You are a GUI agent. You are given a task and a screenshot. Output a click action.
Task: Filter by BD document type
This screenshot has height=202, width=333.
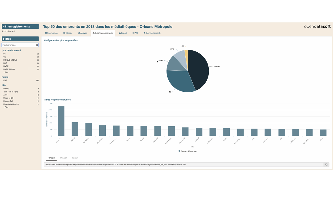(x=5, y=54)
